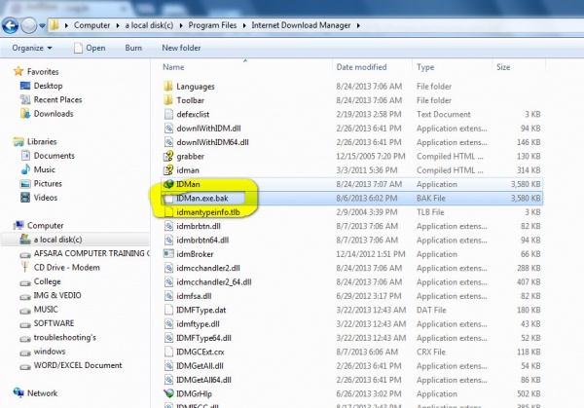
Task: Select Network icon in navigation pane
Action: pyautogui.click(x=18, y=392)
